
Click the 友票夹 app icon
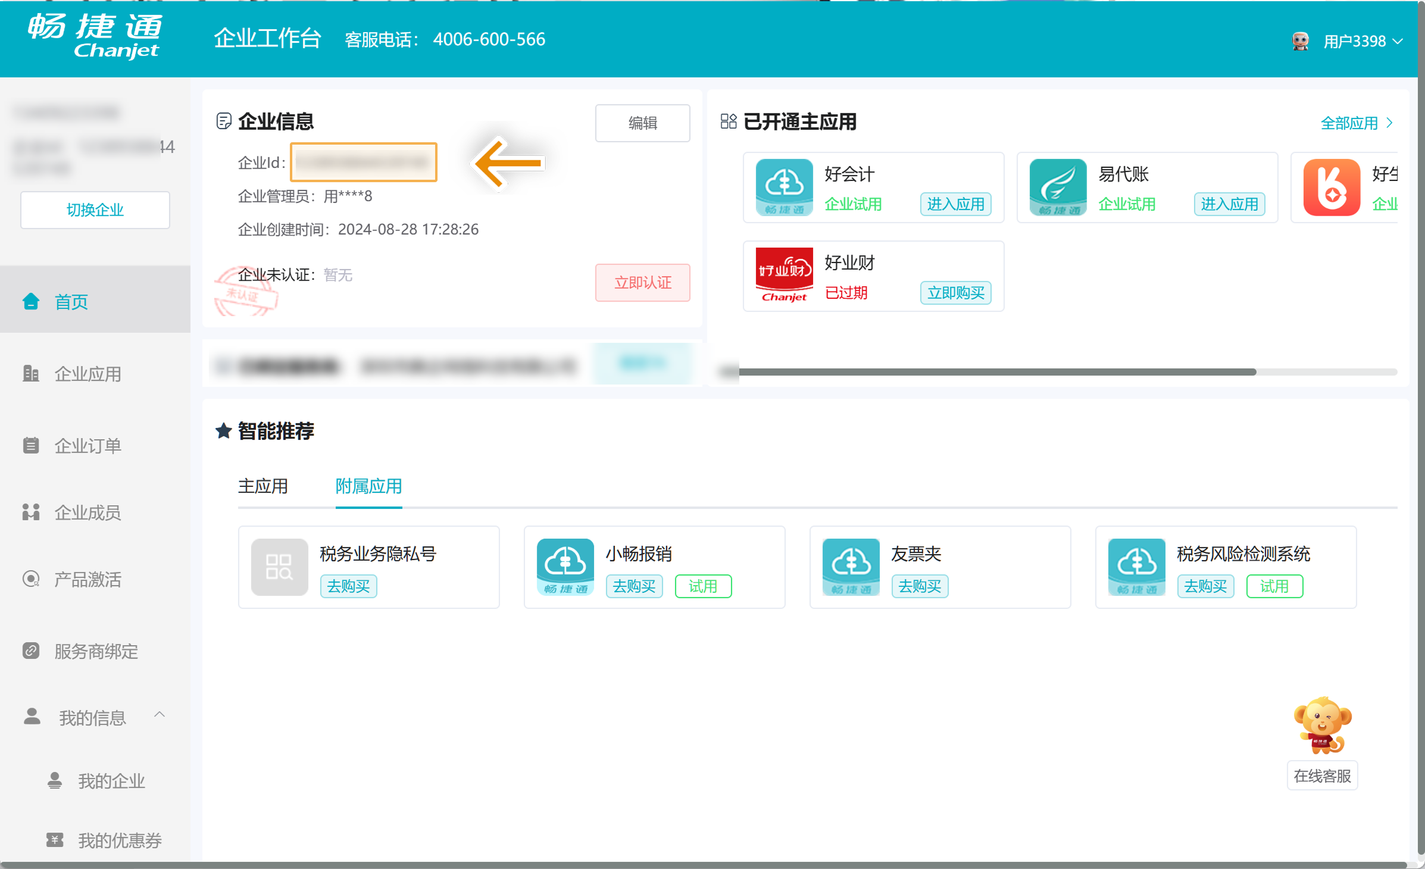(x=851, y=567)
